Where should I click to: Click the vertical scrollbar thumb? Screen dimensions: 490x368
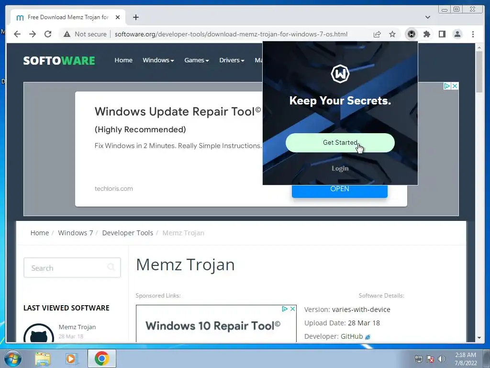[479, 72]
